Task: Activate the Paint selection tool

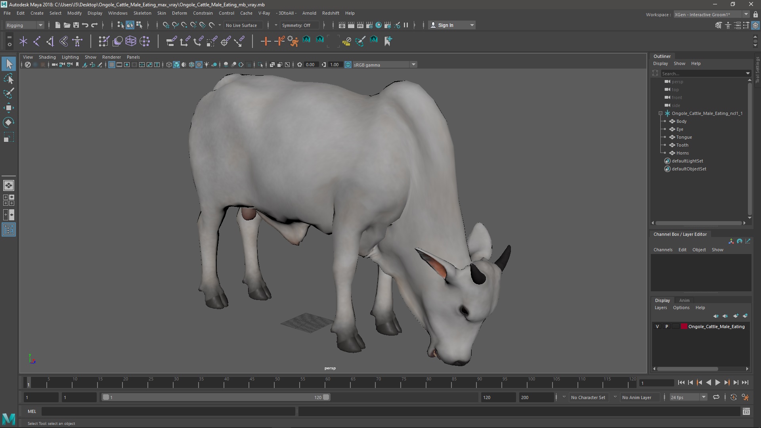Action: pos(9,94)
